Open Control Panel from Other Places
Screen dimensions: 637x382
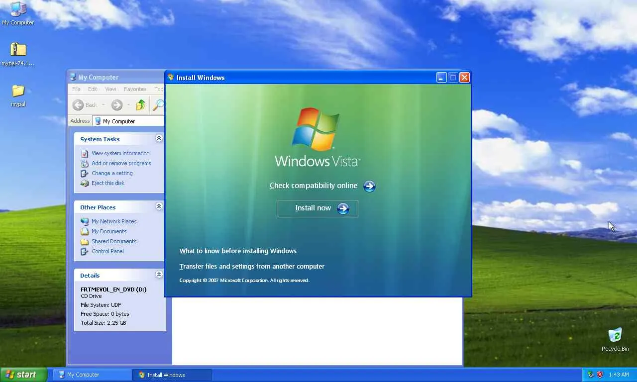click(x=107, y=251)
